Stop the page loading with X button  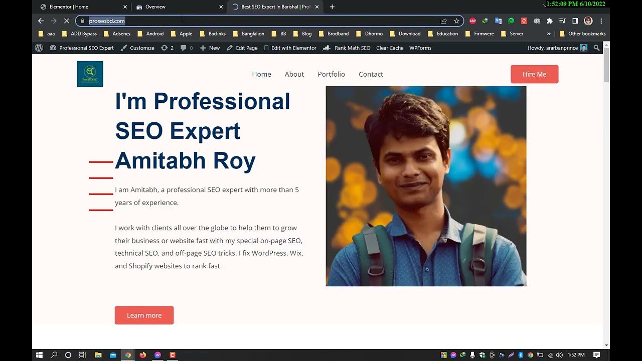click(x=66, y=21)
